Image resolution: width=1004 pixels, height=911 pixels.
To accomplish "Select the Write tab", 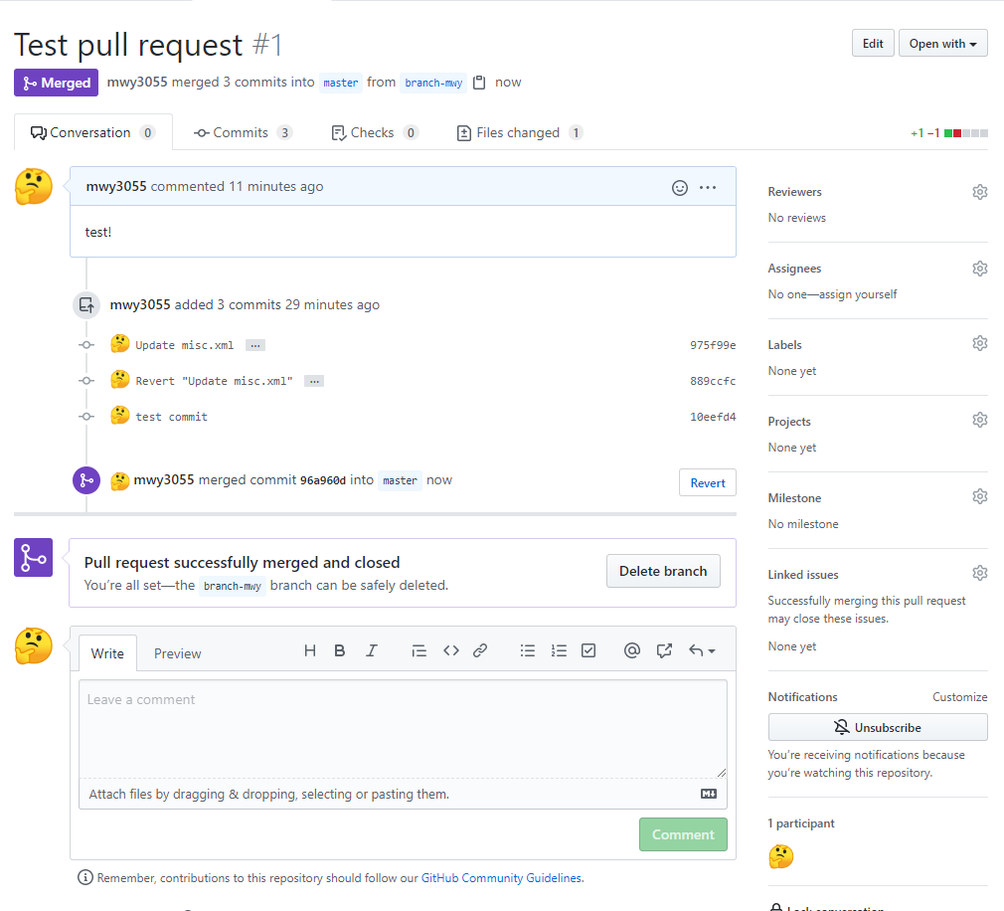I will (107, 653).
